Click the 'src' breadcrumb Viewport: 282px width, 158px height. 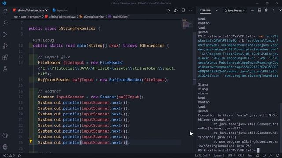tap(16, 17)
